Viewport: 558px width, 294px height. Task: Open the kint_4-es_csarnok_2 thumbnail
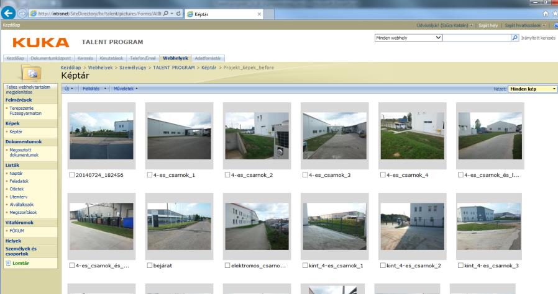click(413, 226)
